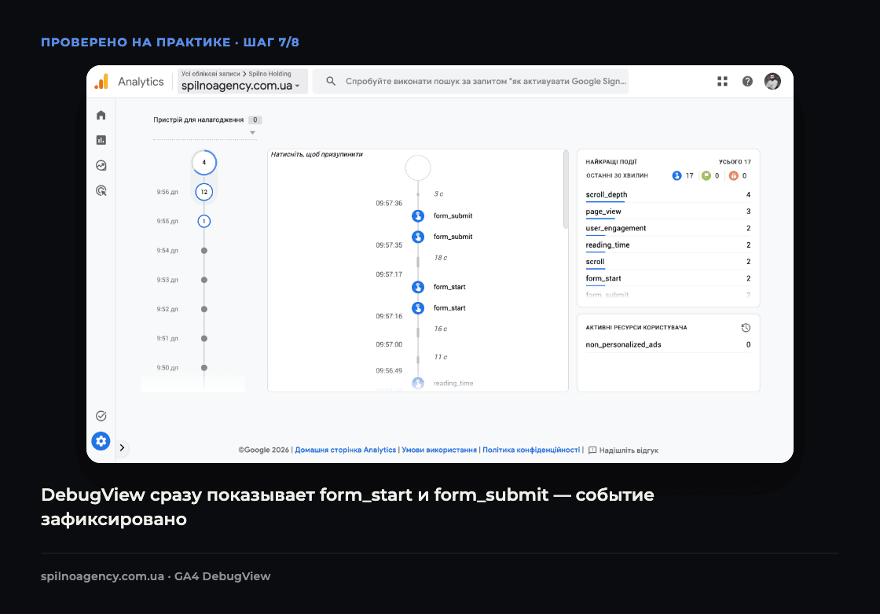The width and height of the screenshot is (880, 614).
Task: Open the Домашня сторінка Analytics link
Action: [x=346, y=450]
